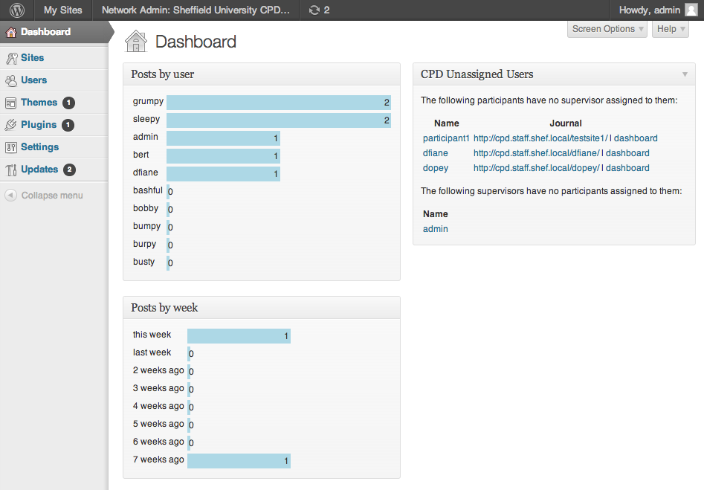Click the WordPress logo icon
Screen dimensions: 704x490
(17, 10)
